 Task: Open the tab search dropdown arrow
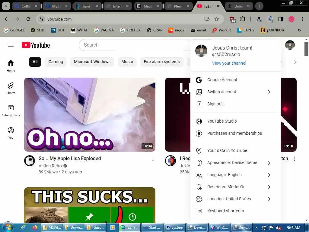(6, 6)
